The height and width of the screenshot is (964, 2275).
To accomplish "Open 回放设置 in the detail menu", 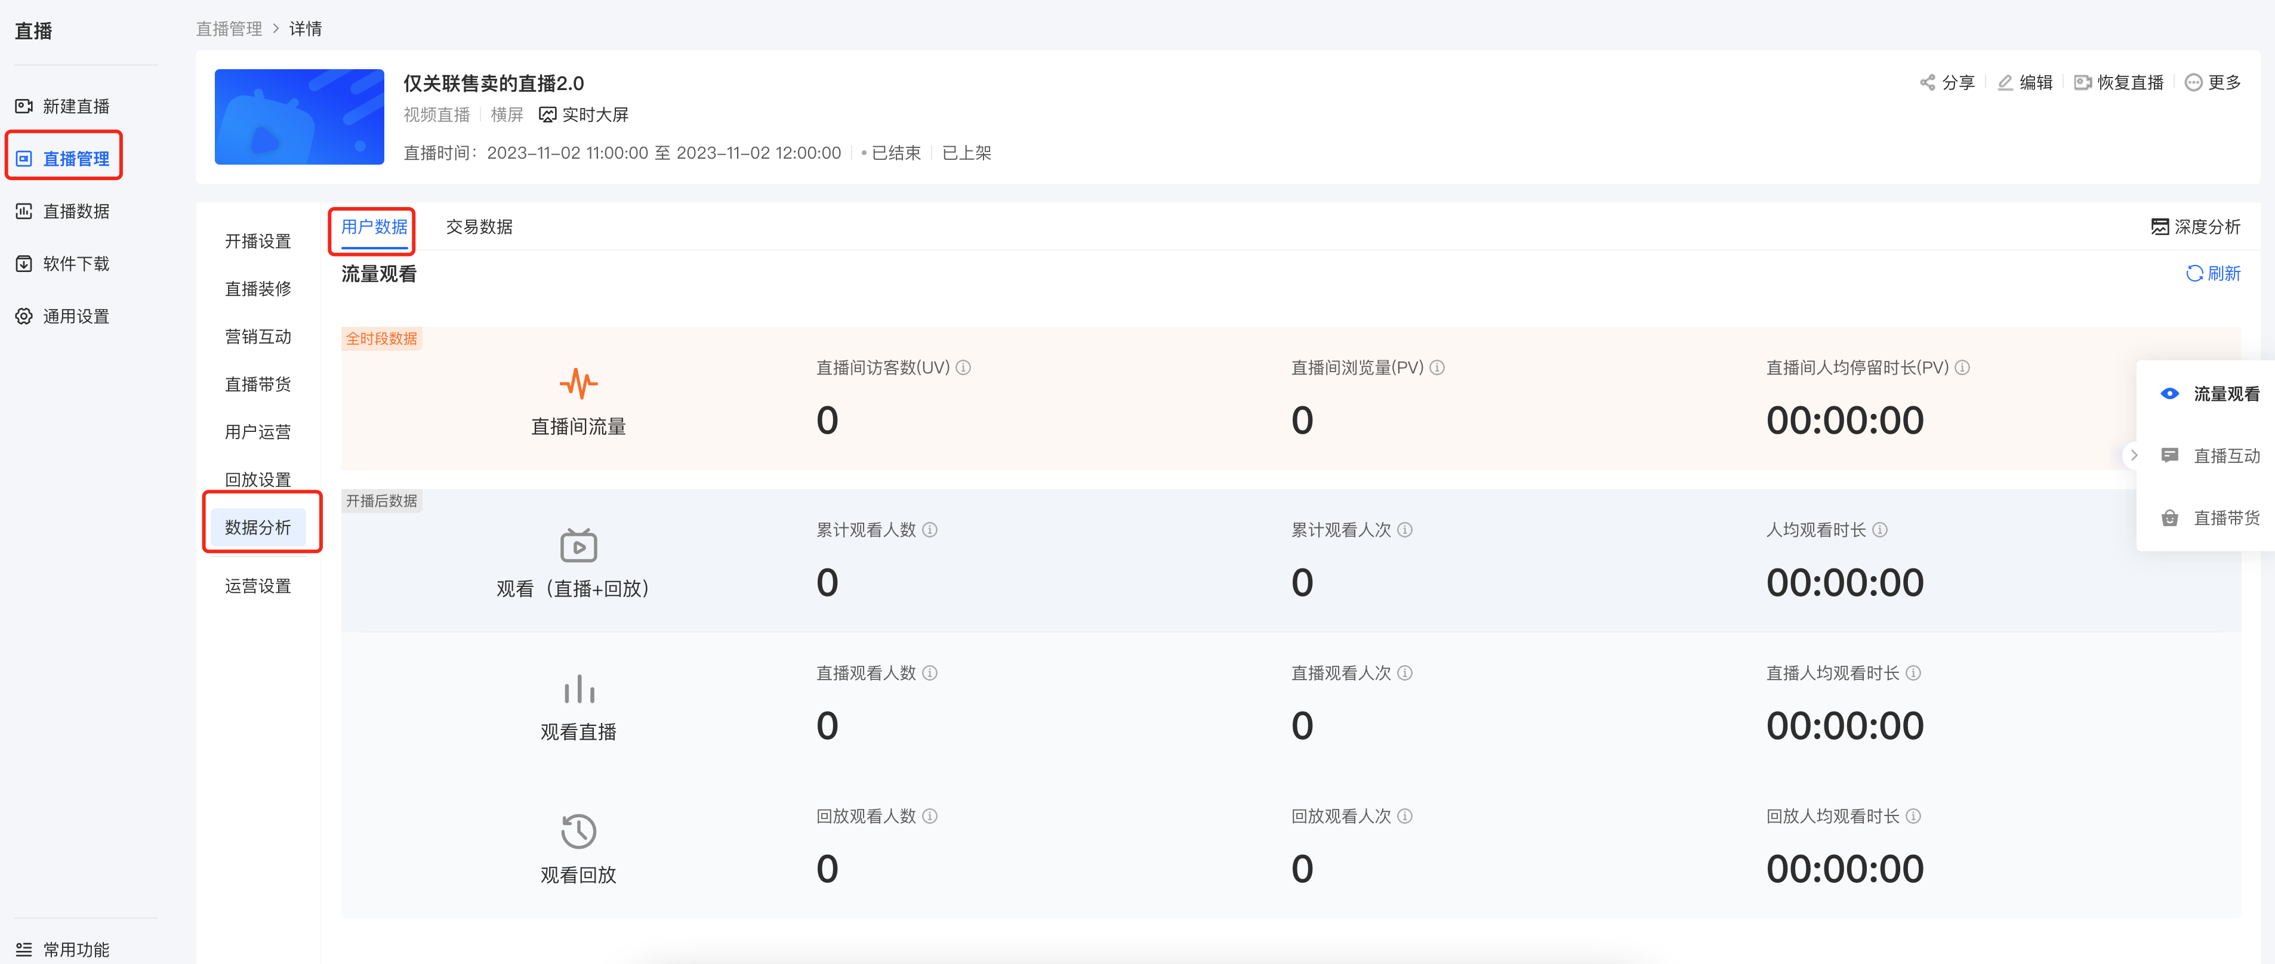I will (x=258, y=480).
